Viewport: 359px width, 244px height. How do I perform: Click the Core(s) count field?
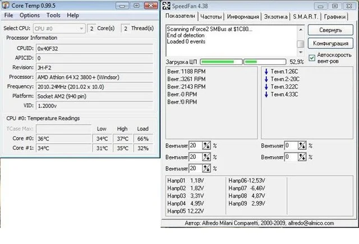91,29
